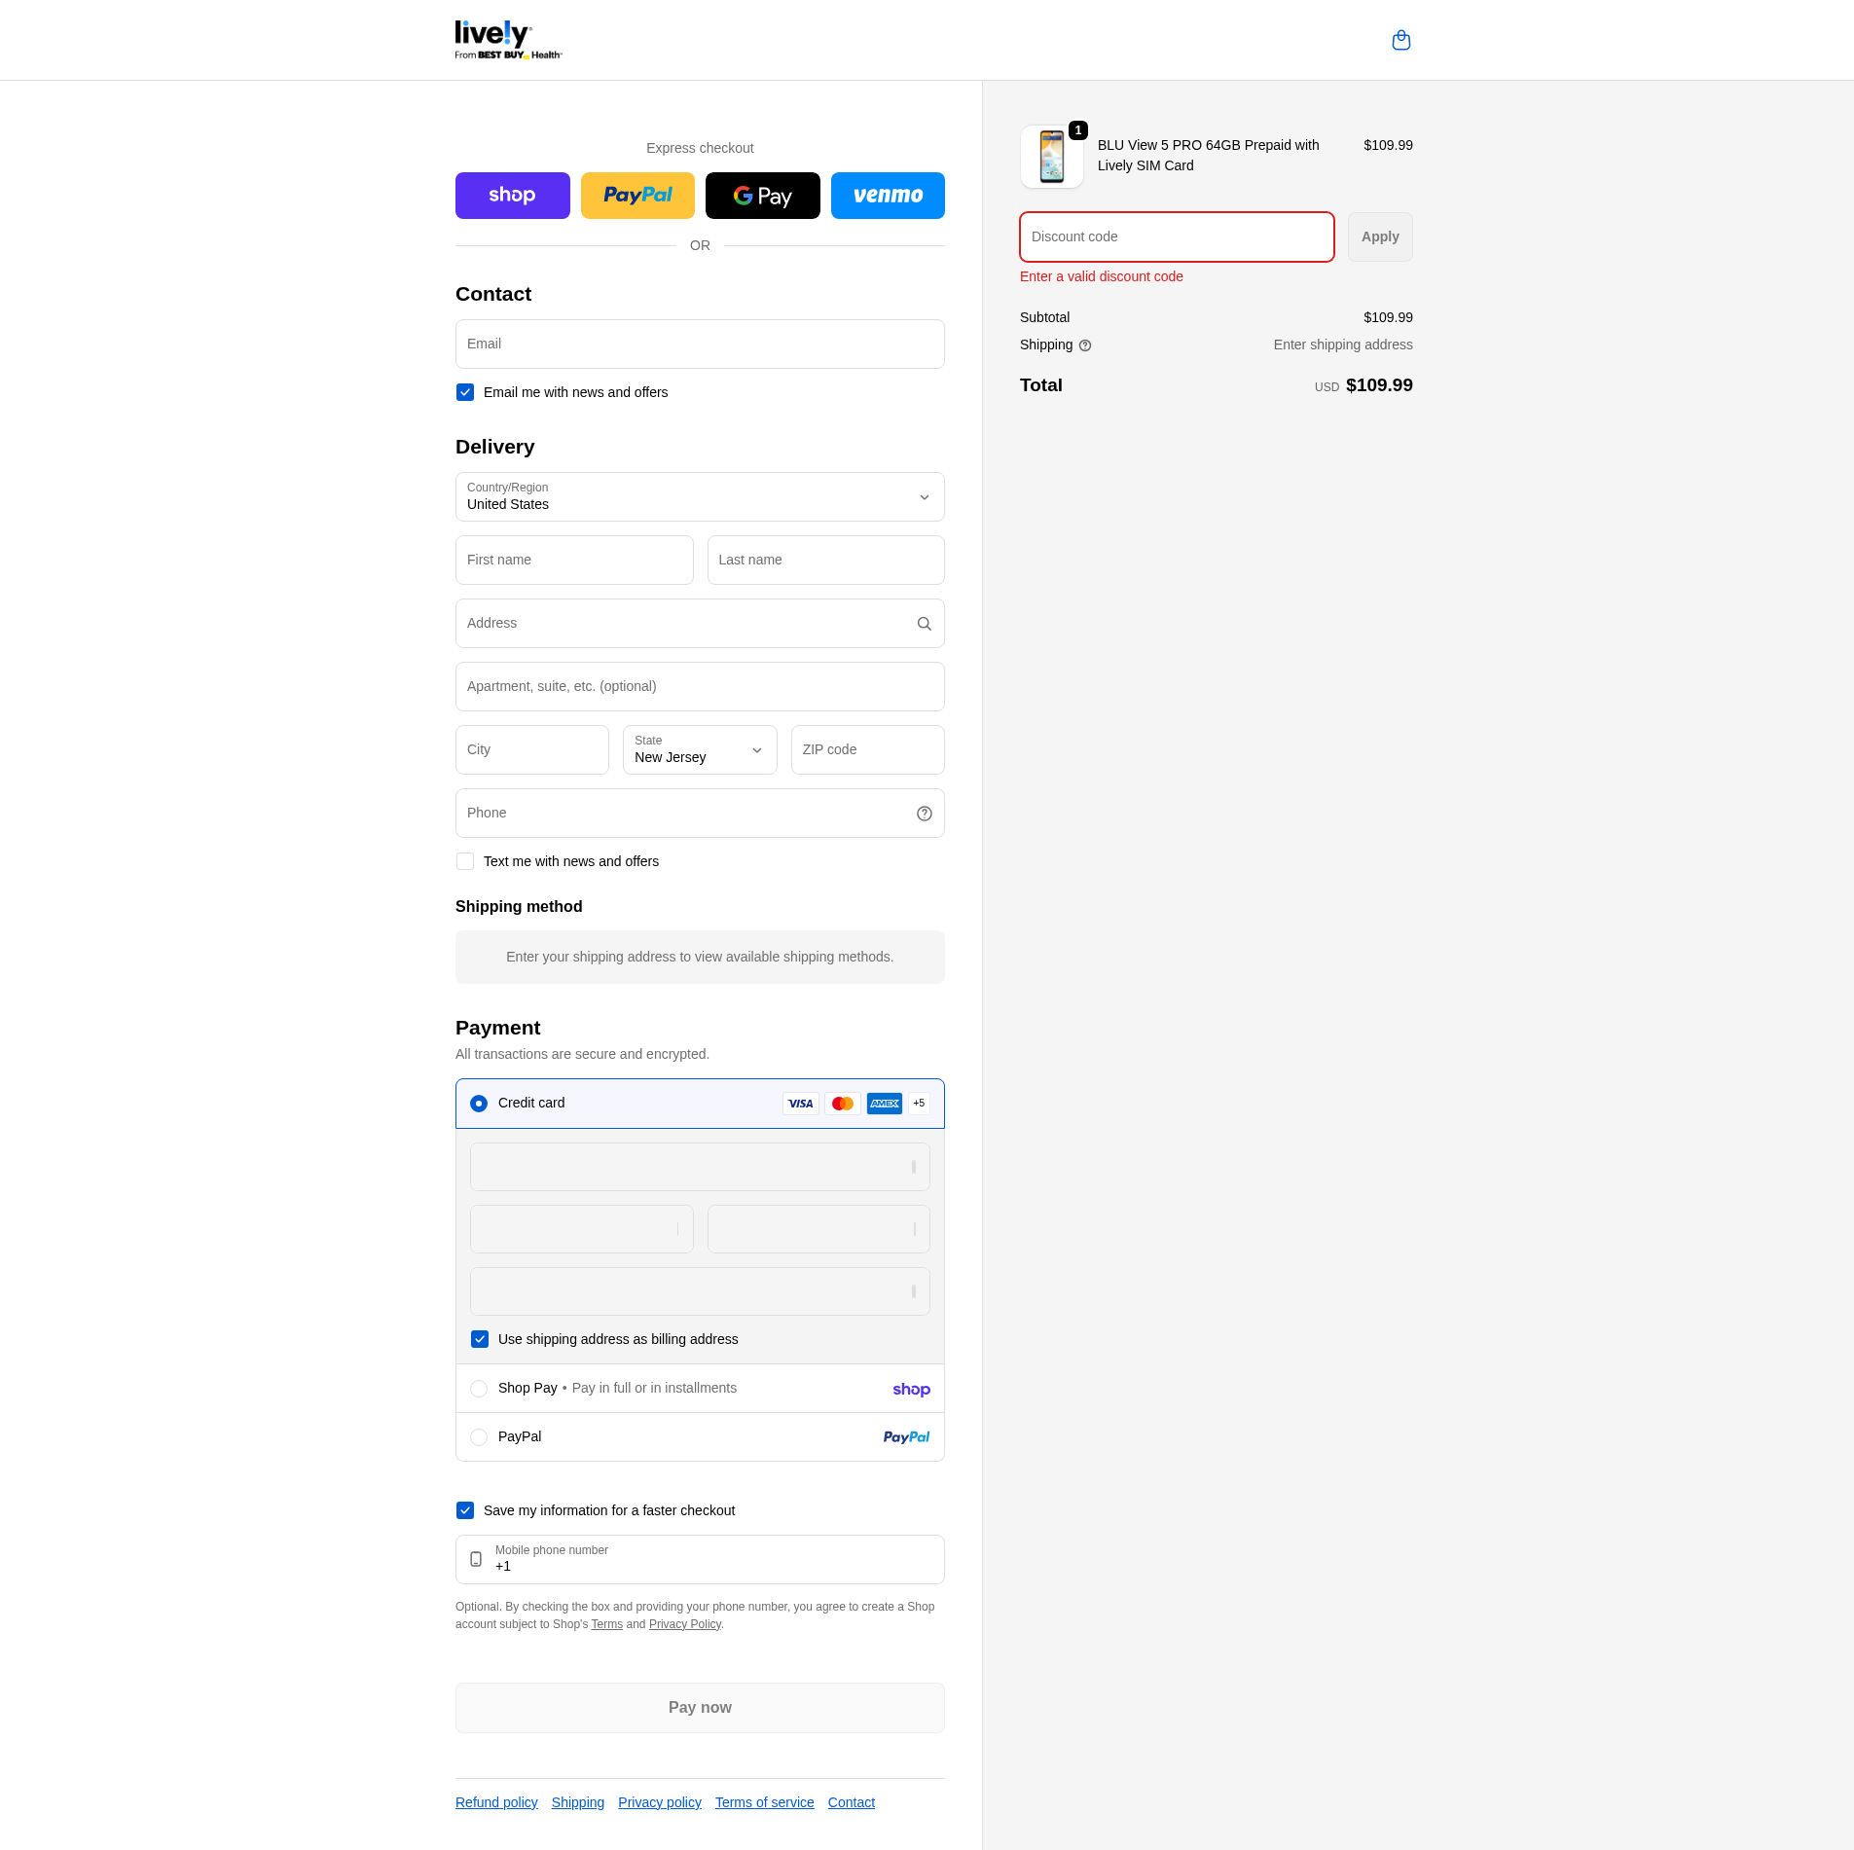
Task: Select the PayPal payment radio button
Action: [479, 1437]
